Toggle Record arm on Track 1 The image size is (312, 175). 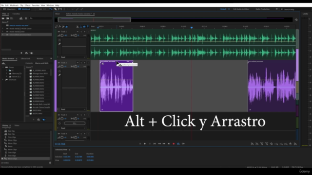(85, 32)
